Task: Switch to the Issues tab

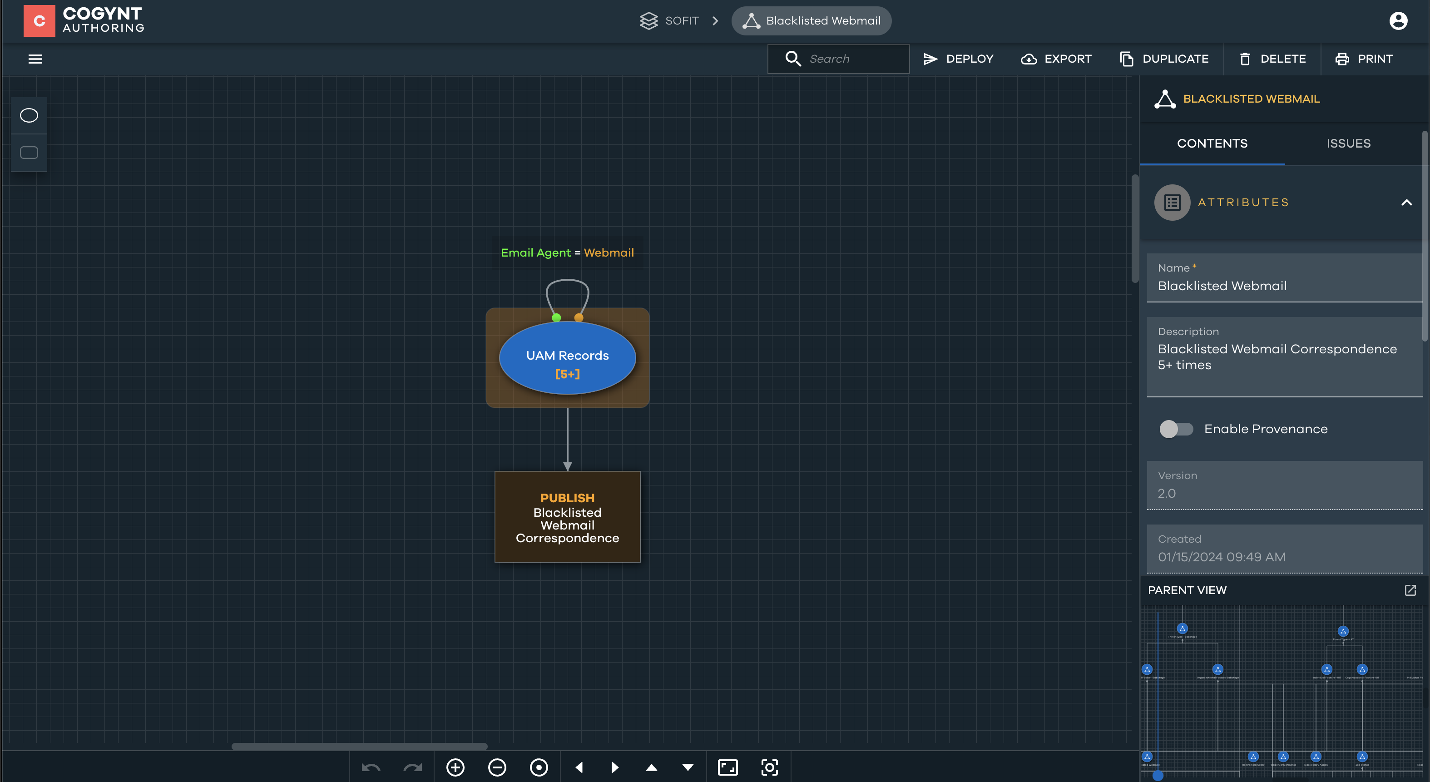Action: point(1348,143)
